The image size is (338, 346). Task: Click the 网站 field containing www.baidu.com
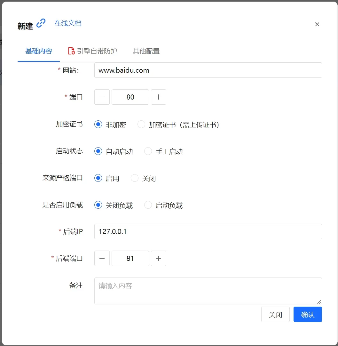(x=208, y=70)
